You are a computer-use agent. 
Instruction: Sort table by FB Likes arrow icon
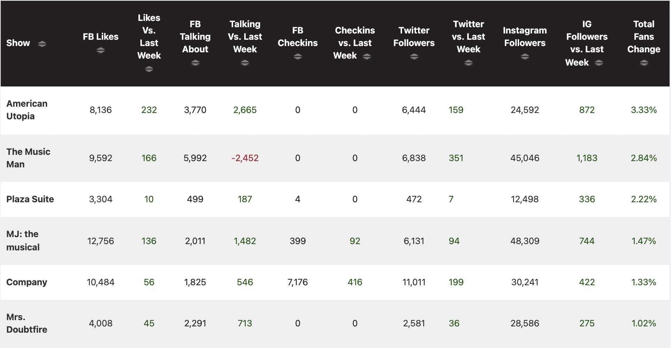tap(101, 50)
